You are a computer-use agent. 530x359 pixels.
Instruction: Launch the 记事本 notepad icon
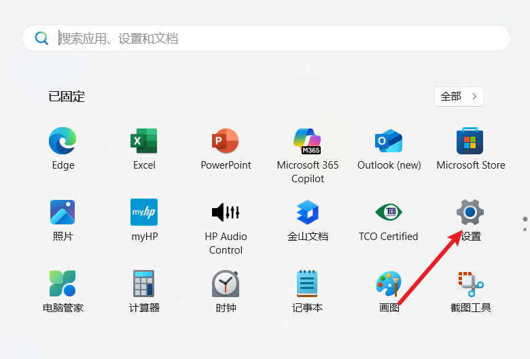tap(307, 284)
